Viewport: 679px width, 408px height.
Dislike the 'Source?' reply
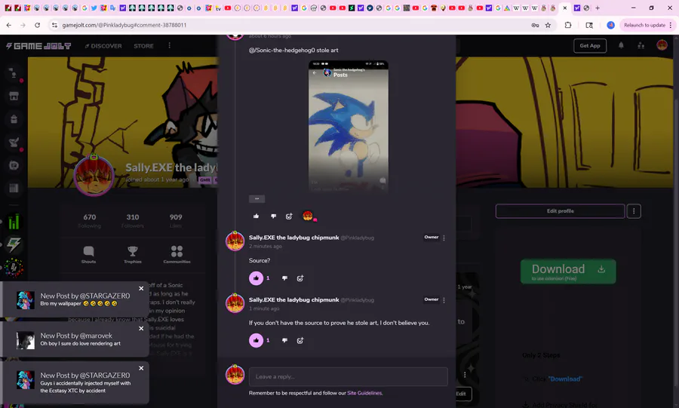(284, 278)
